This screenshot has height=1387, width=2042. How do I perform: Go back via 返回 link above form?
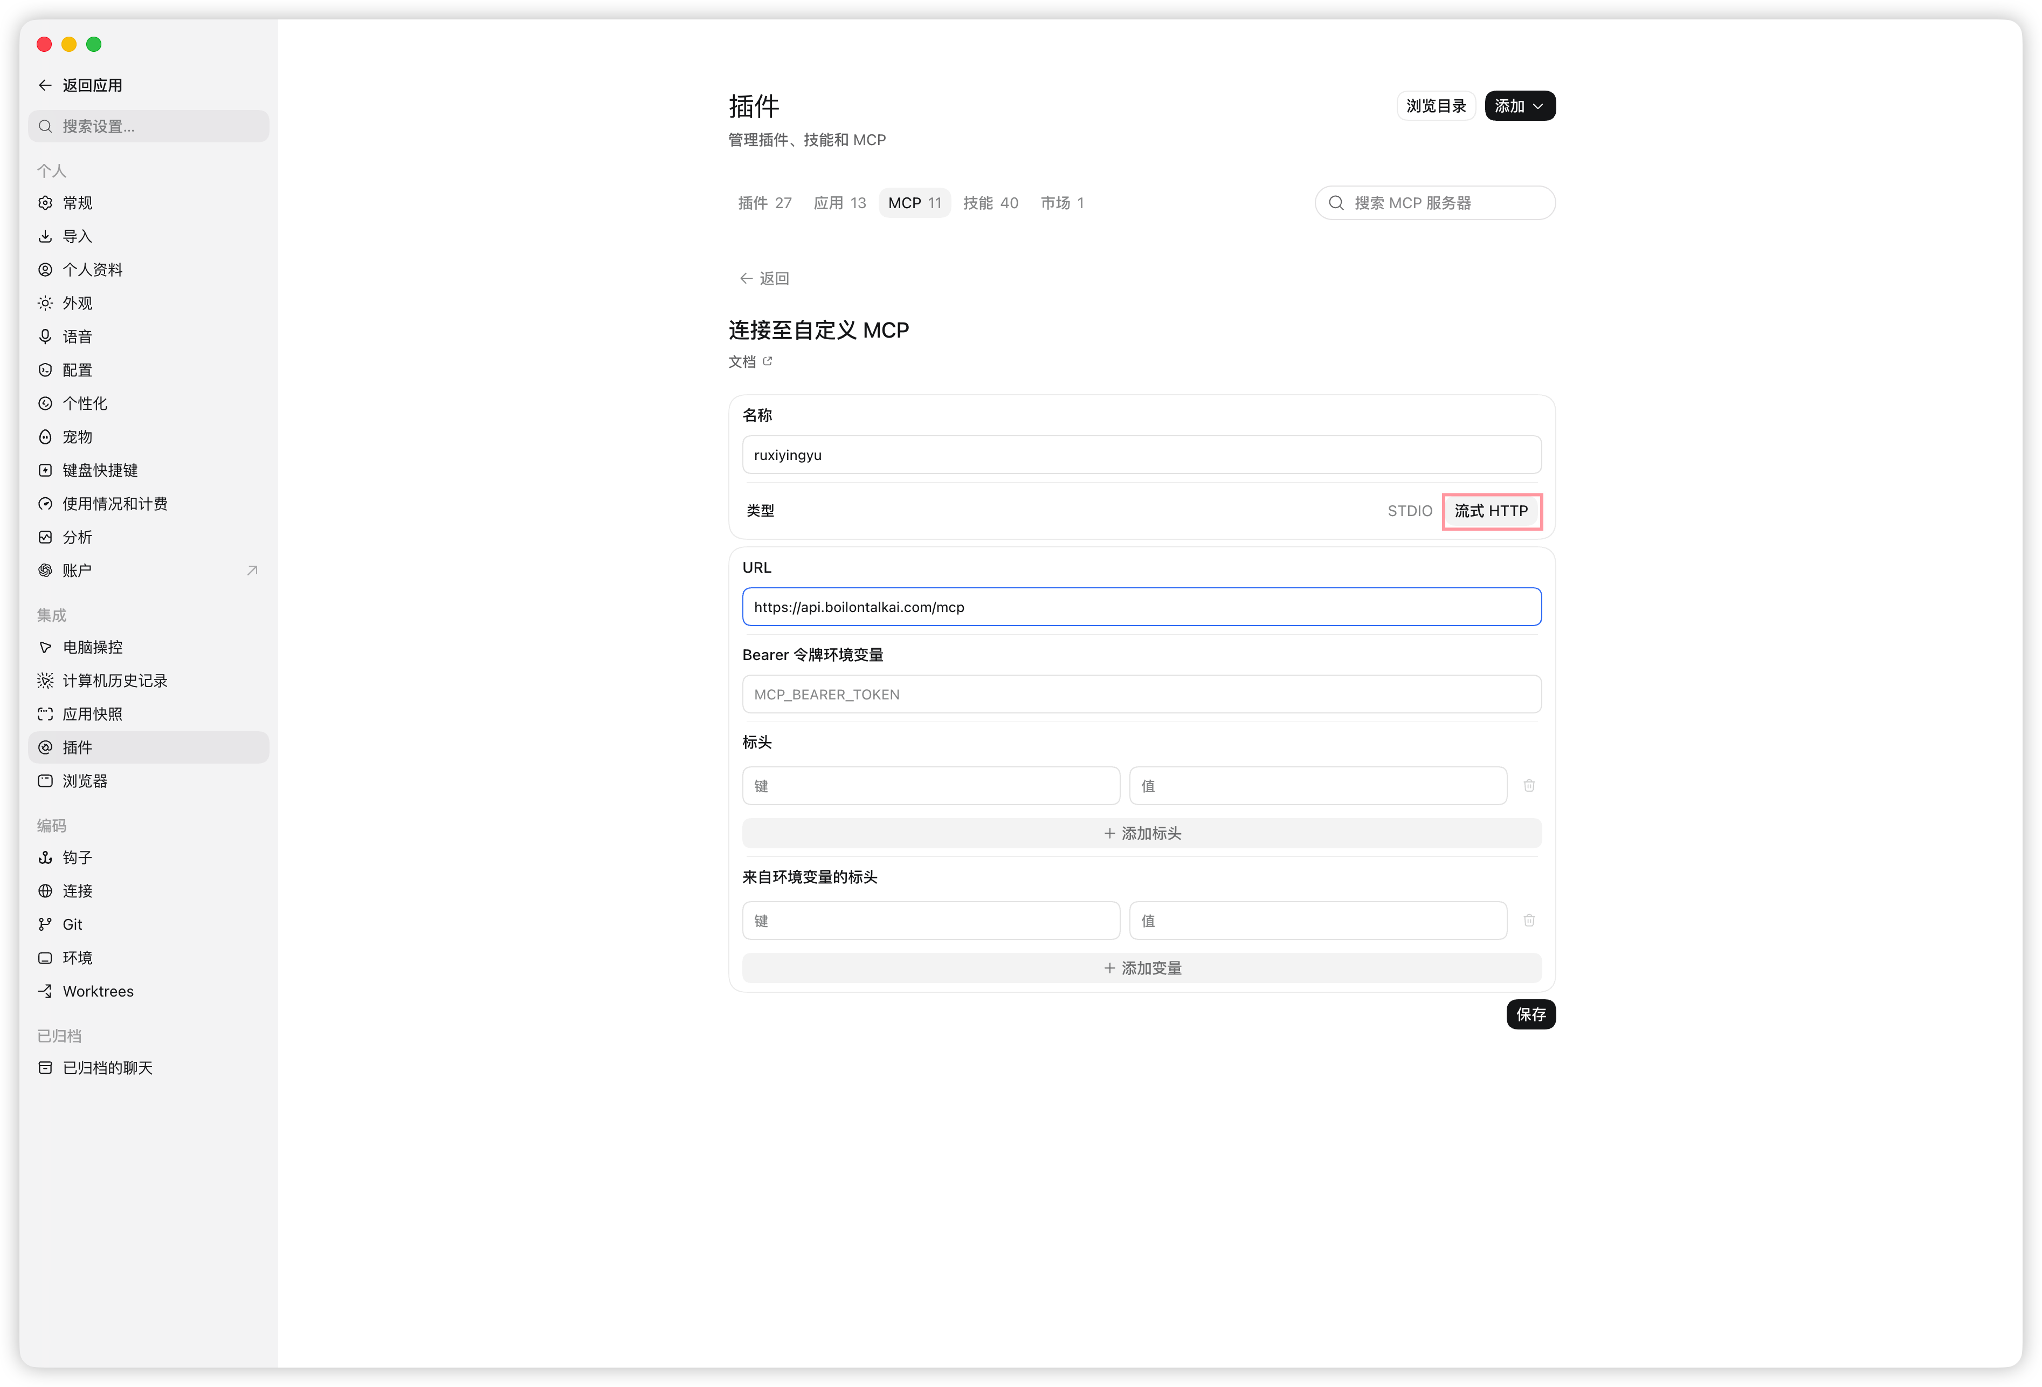point(763,279)
